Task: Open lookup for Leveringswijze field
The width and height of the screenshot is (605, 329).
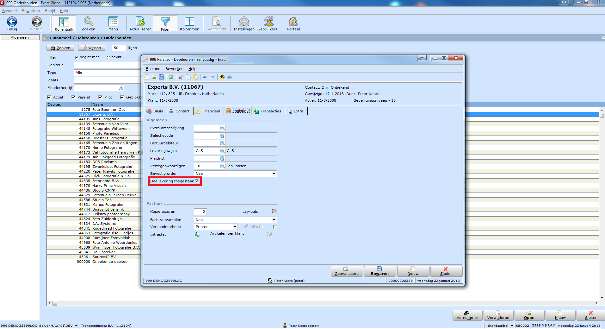Action: tap(222, 151)
